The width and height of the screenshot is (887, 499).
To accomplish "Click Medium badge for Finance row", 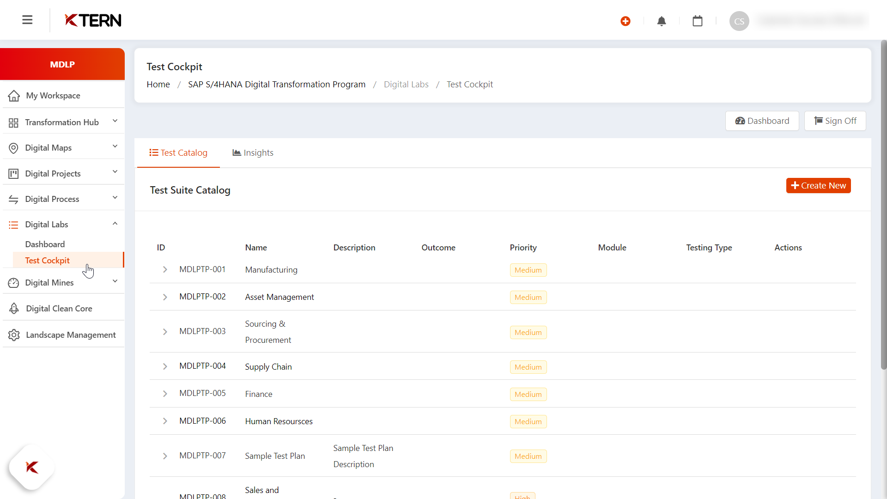I will (x=528, y=394).
